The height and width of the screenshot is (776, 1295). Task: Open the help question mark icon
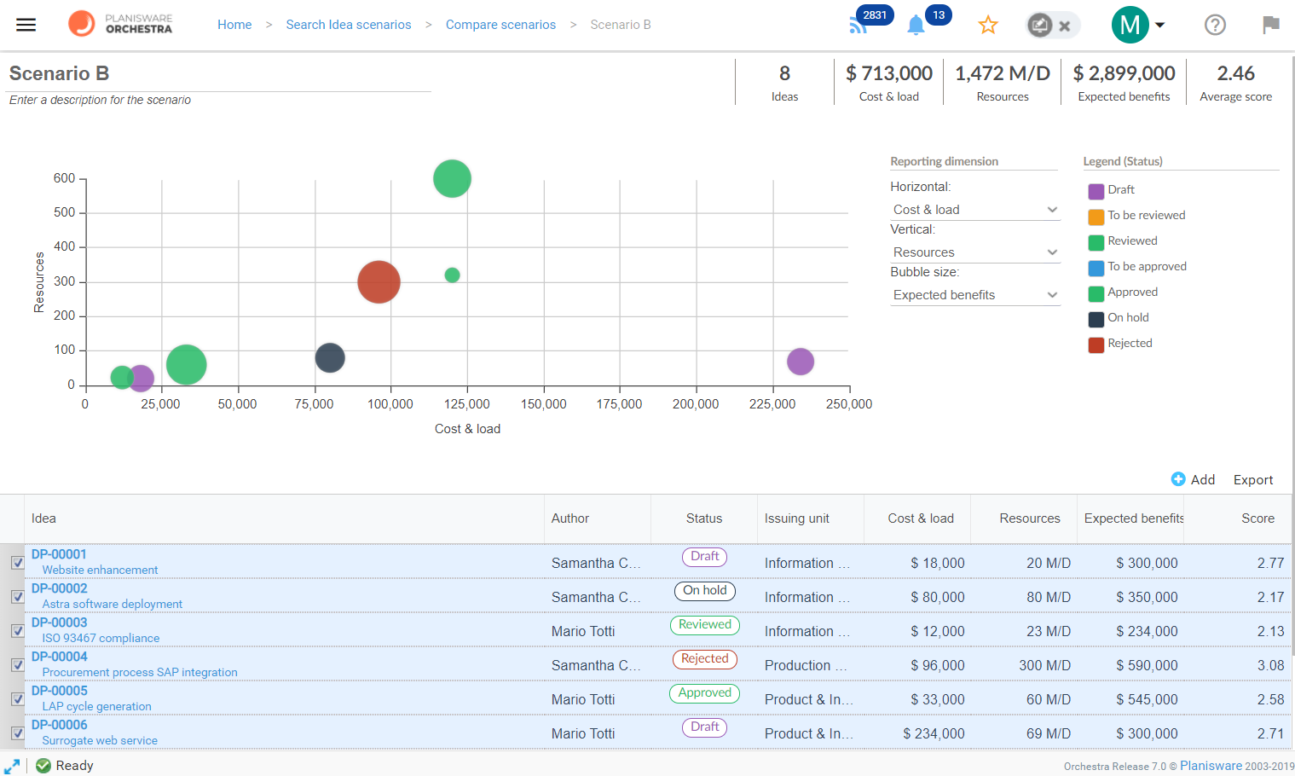tap(1215, 25)
